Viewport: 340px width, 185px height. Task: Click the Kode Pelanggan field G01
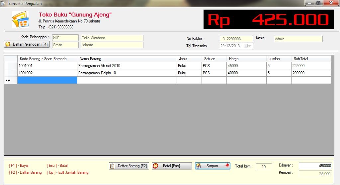pyautogui.click(x=65, y=38)
